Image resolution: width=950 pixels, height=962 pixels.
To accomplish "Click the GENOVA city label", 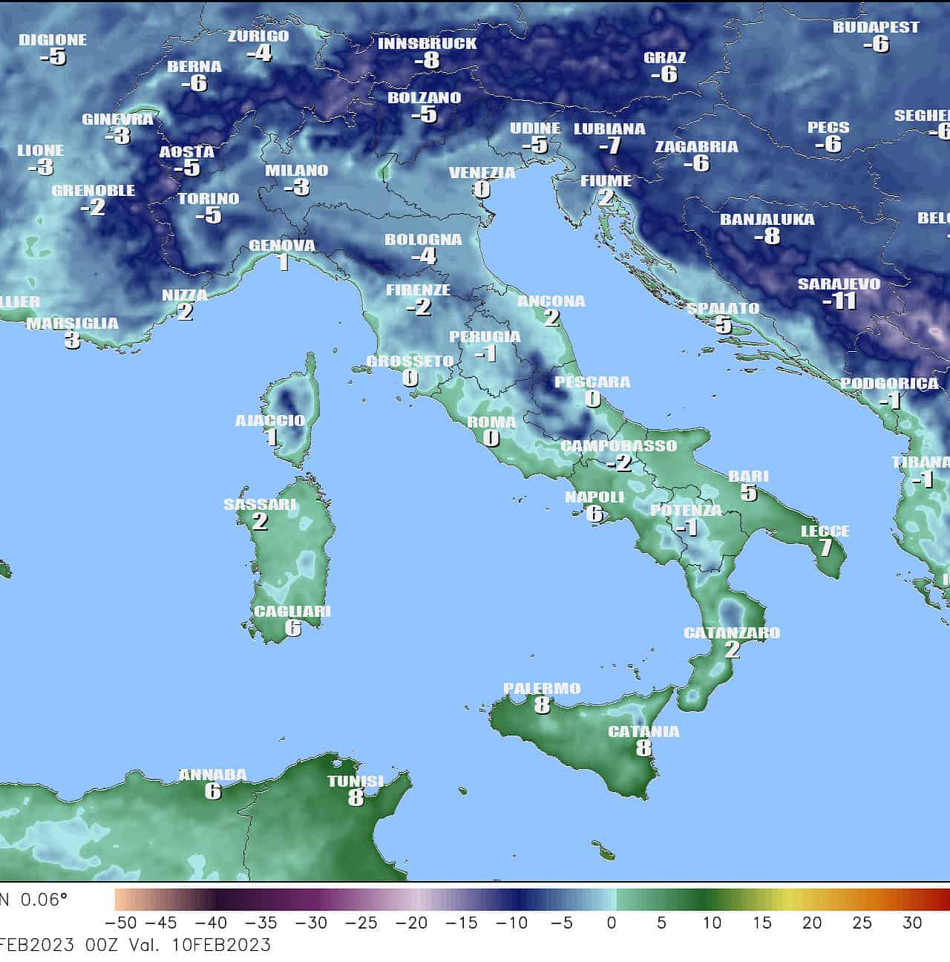I will point(282,245).
